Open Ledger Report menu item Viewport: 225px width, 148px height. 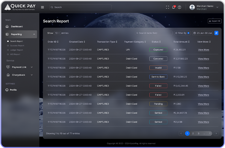pos(16,50)
